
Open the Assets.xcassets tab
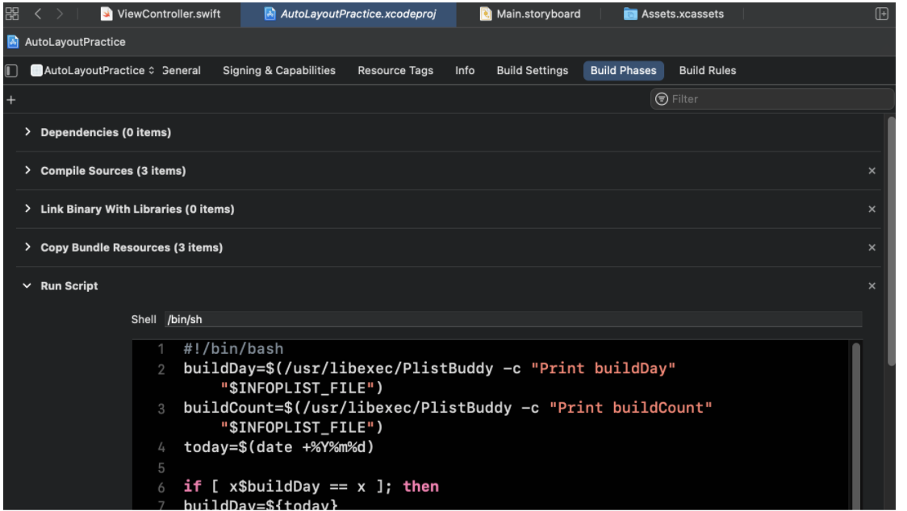click(673, 14)
